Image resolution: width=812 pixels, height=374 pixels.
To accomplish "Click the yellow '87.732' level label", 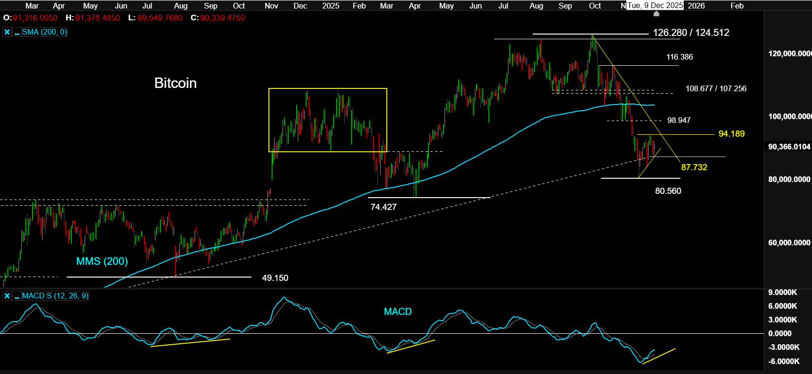I will pos(694,167).
